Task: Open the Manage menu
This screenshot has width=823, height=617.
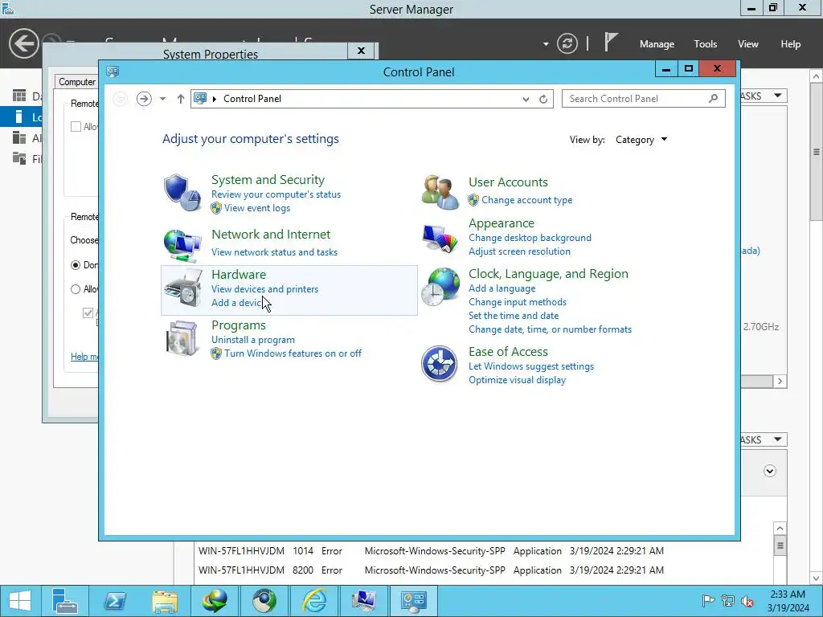Action: tap(657, 44)
